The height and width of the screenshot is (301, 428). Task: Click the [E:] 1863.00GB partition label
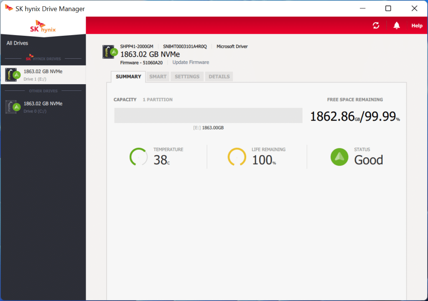pyautogui.click(x=208, y=128)
